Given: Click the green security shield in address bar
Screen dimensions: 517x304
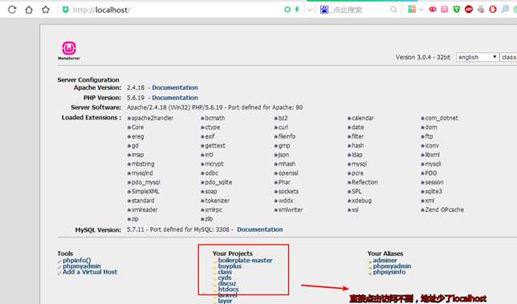Looking at the screenshot, I should tap(65, 10).
